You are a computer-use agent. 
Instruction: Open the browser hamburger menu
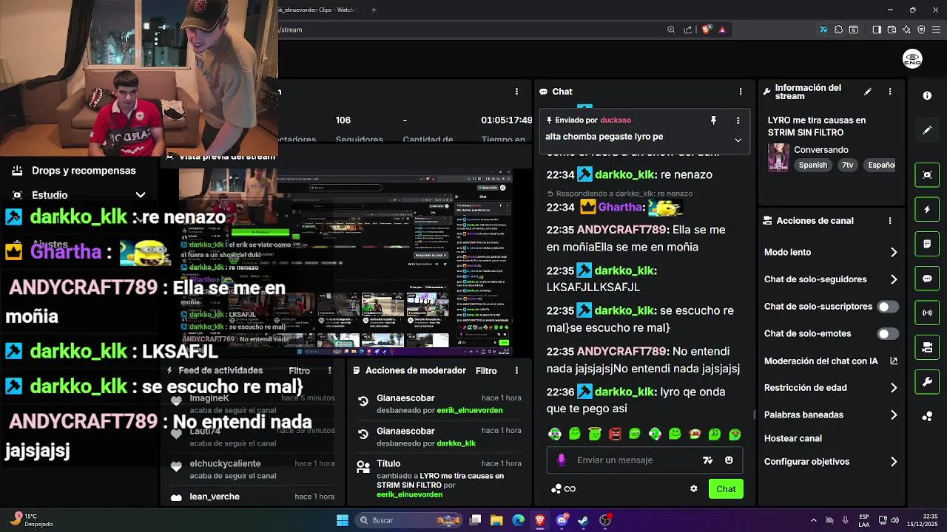[x=937, y=30]
